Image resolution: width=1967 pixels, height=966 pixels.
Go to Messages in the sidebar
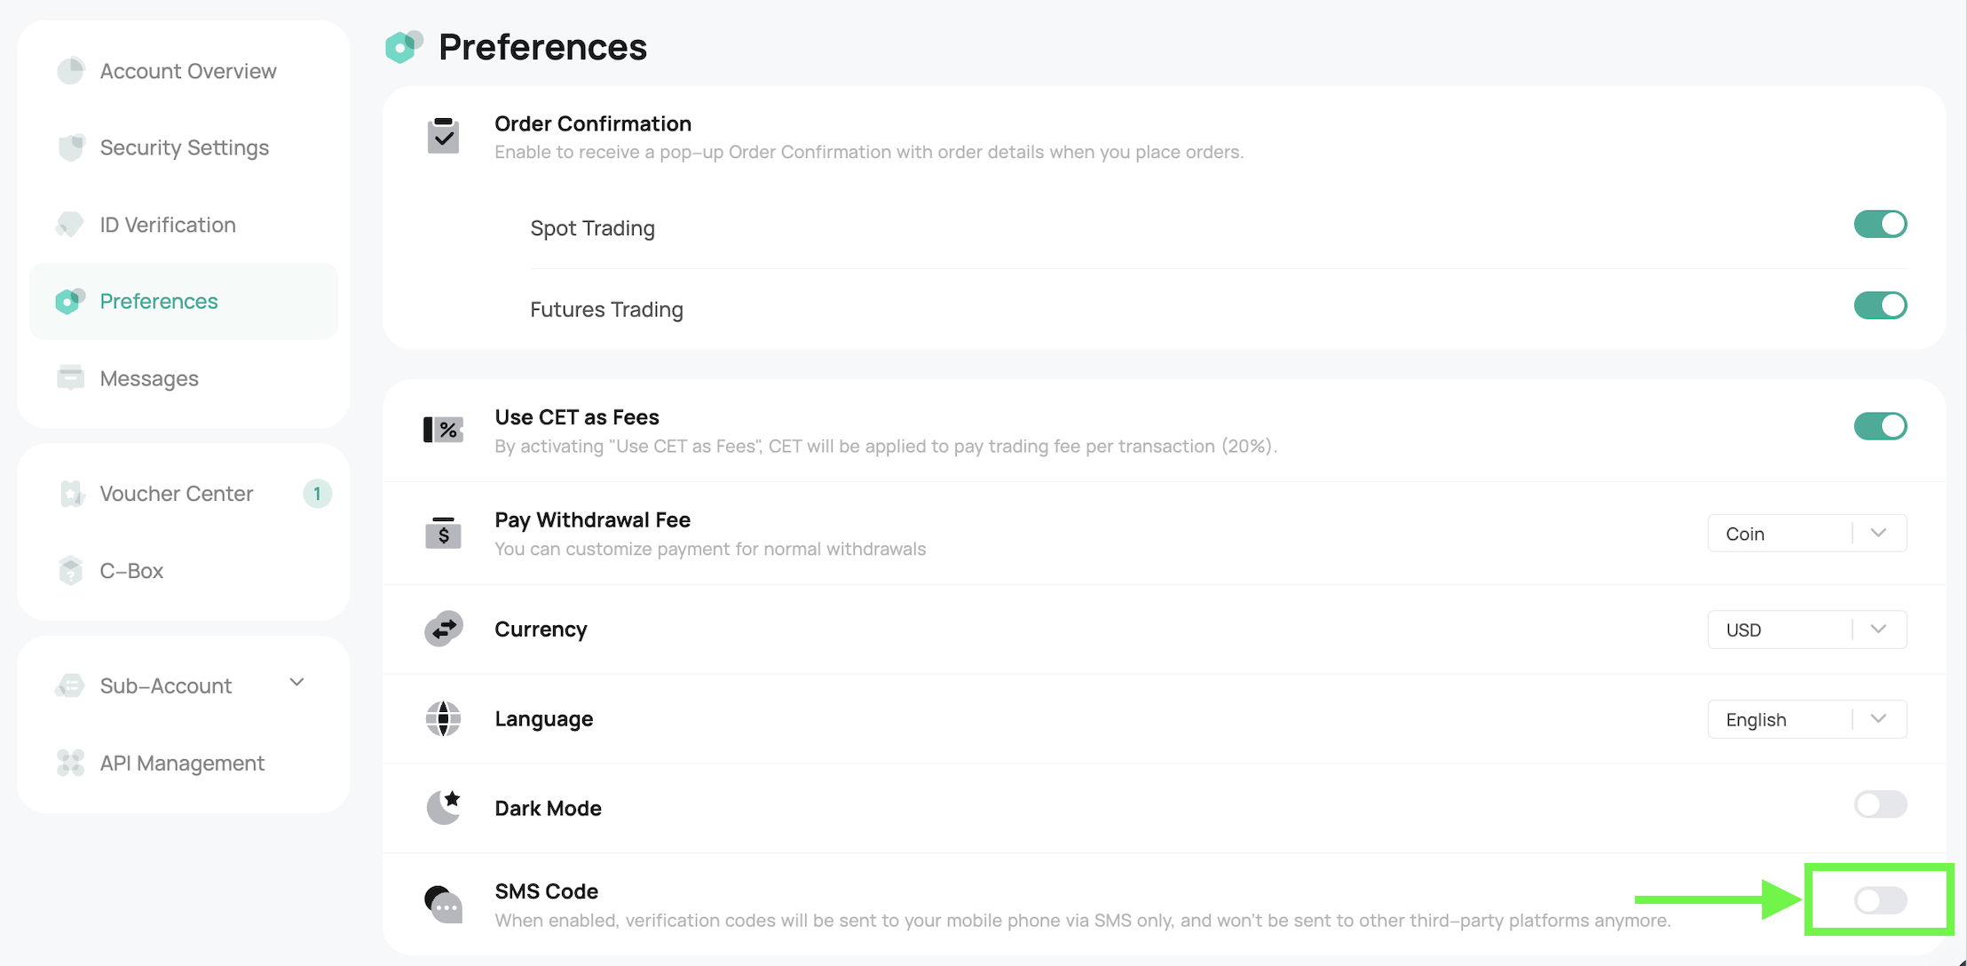tap(149, 379)
